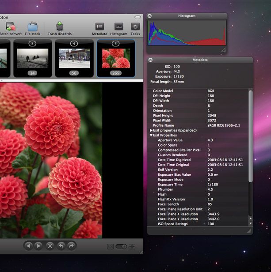Adjust the zoom slider below the image
The width and height of the screenshot is (271, 272).
121,246
